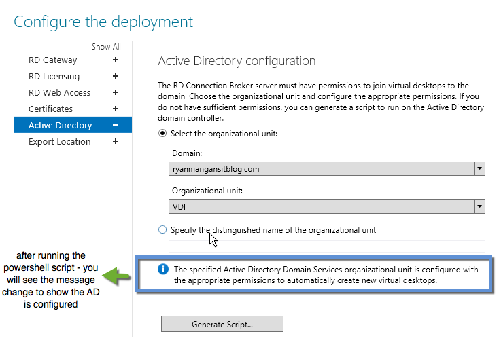Open the RD Licensing section
The height and width of the screenshot is (351, 499).
pos(54,76)
